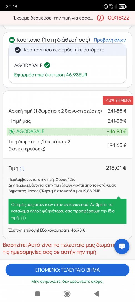Image resolution: width=135 pixels, height=302 pixels.
Task: Tap the info icon in green price-match banner
Action: click(23, 218)
